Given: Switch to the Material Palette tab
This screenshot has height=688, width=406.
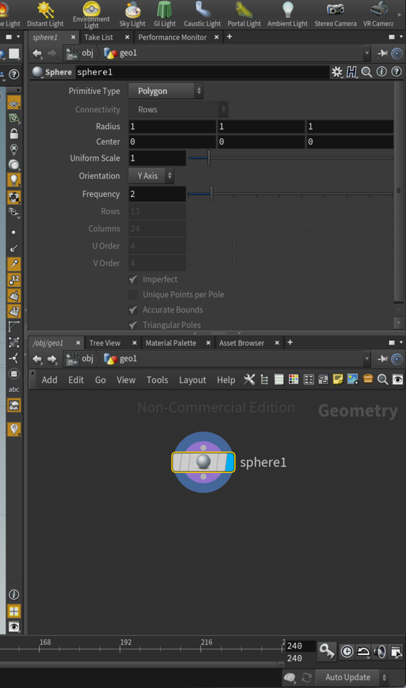Looking at the screenshot, I should coord(171,343).
